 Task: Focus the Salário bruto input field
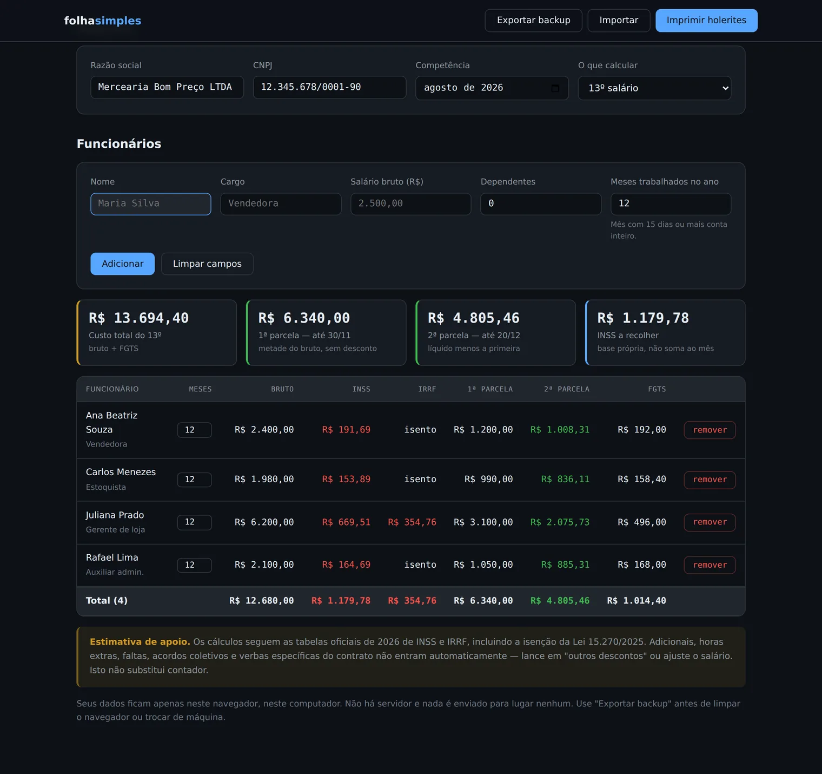(411, 204)
